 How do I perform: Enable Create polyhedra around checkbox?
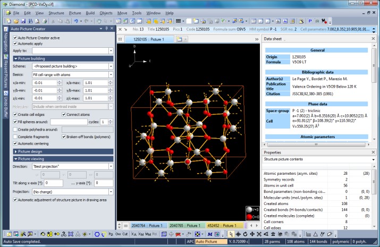15,129
